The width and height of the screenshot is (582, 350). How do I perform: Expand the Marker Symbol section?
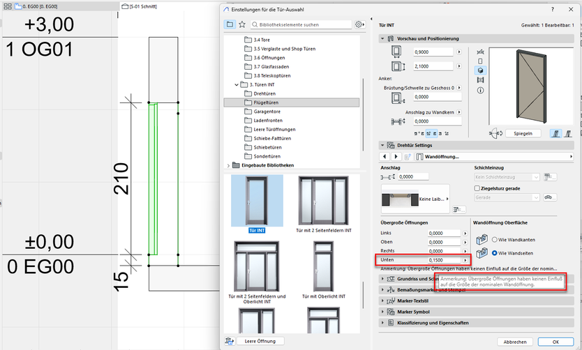pos(382,312)
